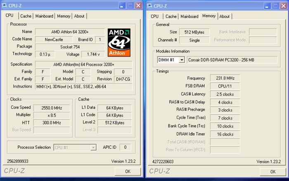The width and height of the screenshot is (289, 181).
Task: Click the Voltage value 1.744 v
Action: coord(93,54)
